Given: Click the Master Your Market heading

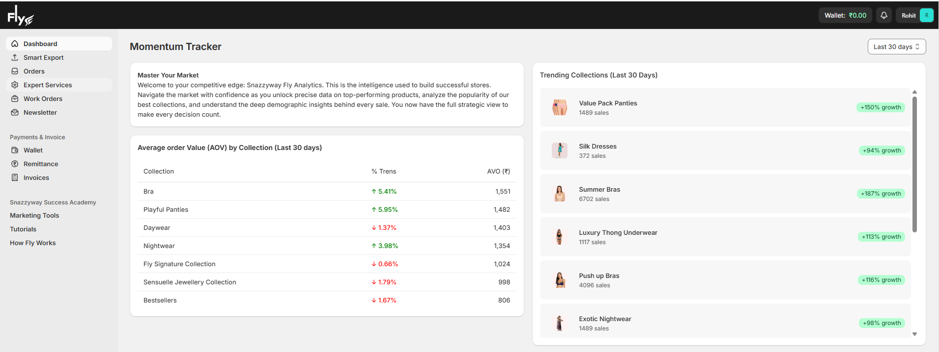Looking at the screenshot, I should 168,75.
